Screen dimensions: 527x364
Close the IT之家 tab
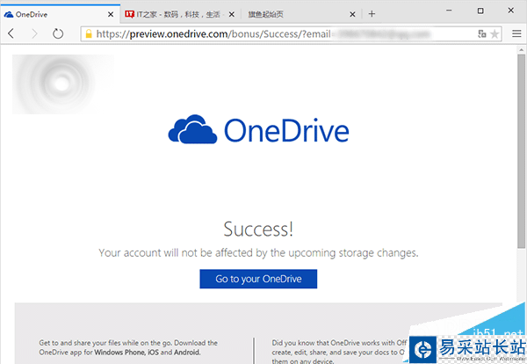(232, 14)
